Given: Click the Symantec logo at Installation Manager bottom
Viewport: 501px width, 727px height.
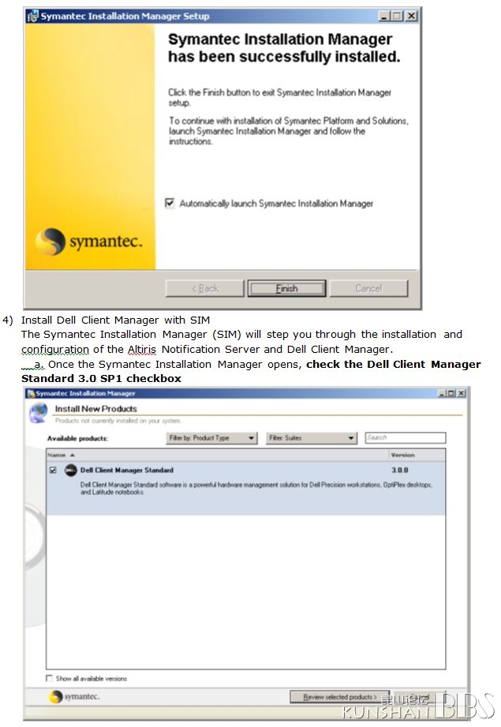Looking at the screenshot, I should coord(74,696).
